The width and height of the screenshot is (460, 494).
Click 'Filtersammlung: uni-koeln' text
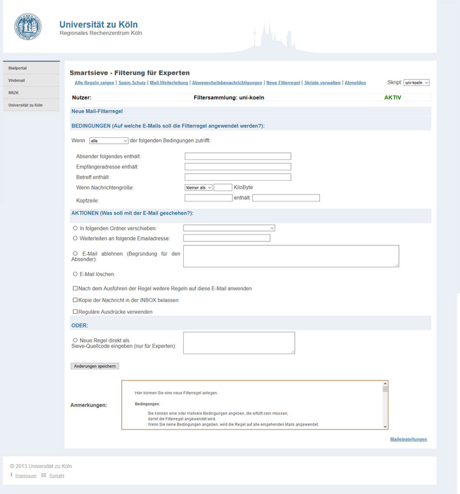(x=229, y=98)
